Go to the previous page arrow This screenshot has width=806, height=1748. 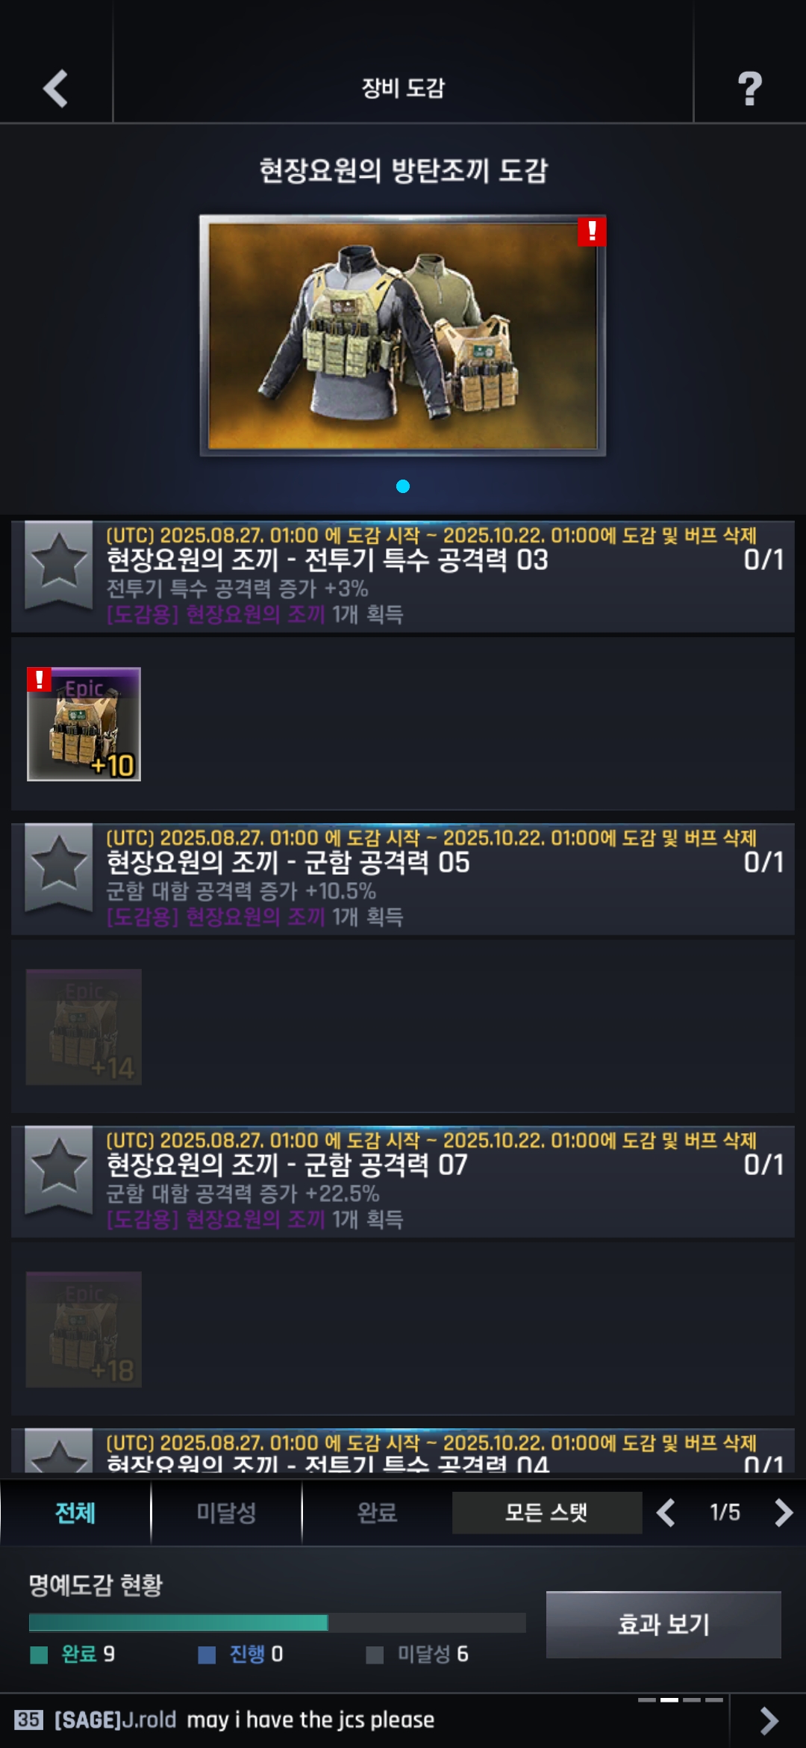666,1513
